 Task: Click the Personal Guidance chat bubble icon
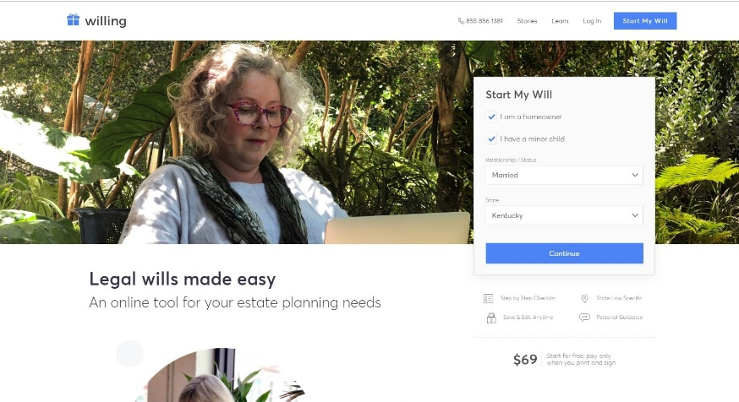tap(584, 318)
